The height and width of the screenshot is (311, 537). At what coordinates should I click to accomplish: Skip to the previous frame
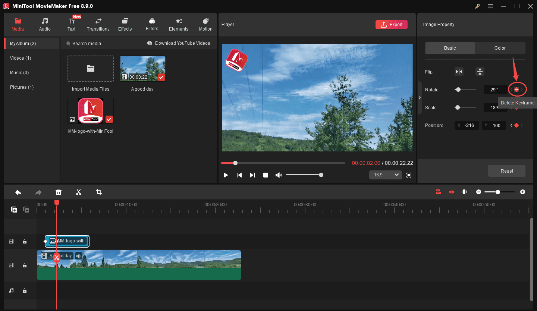pyautogui.click(x=239, y=175)
